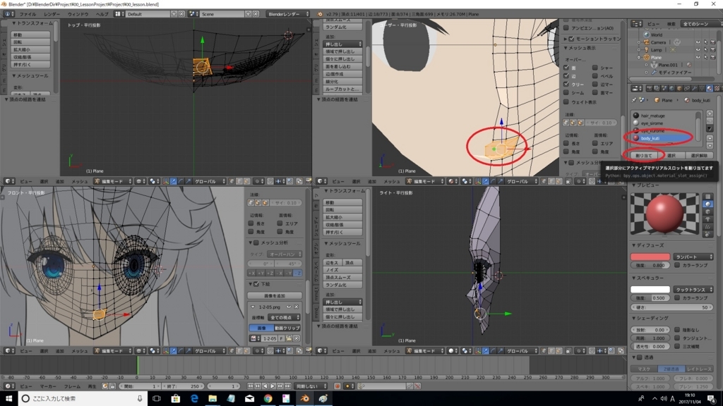Open the ランバート diffuse shader dropdown

(x=693, y=257)
